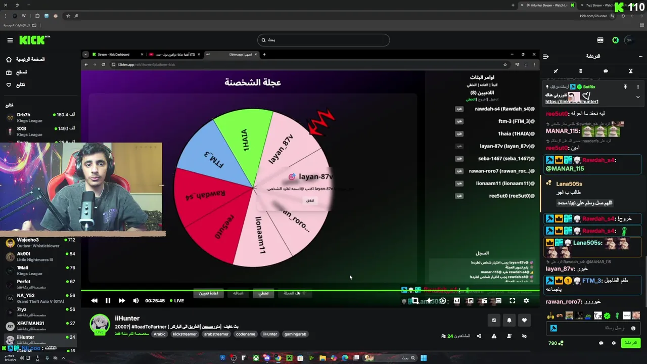Jump to LIVE in the player
Image resolution: width=647 pixels, height=364 pixels.
pos(177,301)
